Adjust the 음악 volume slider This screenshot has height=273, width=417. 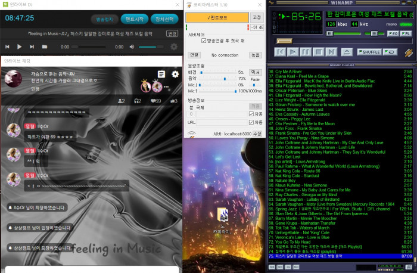225,79
